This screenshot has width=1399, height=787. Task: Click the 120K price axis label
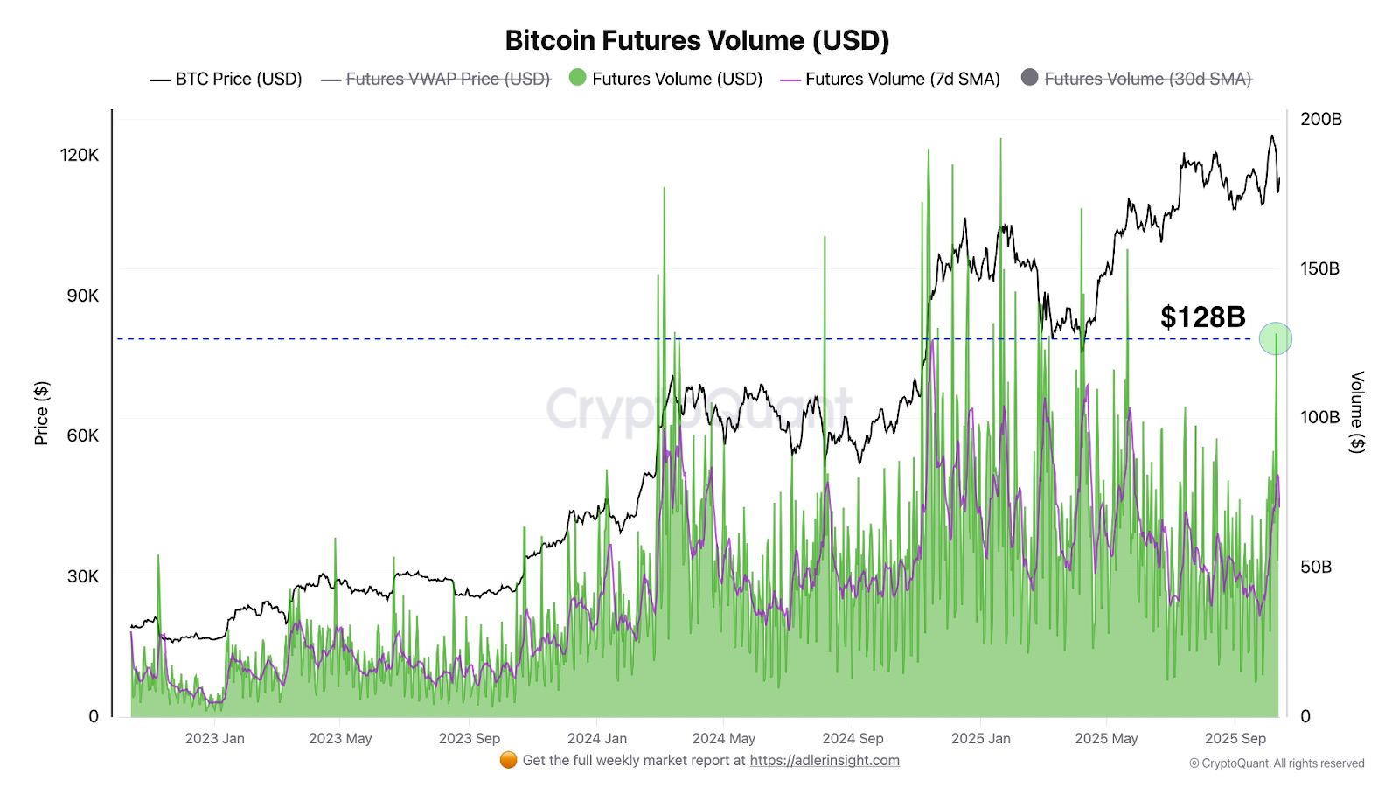80,155
